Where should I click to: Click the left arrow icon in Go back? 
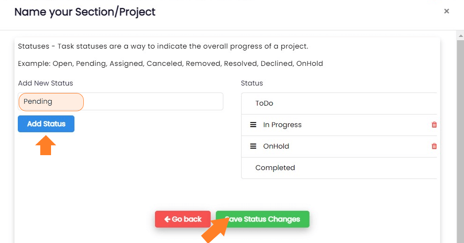(x=167, y=219)
